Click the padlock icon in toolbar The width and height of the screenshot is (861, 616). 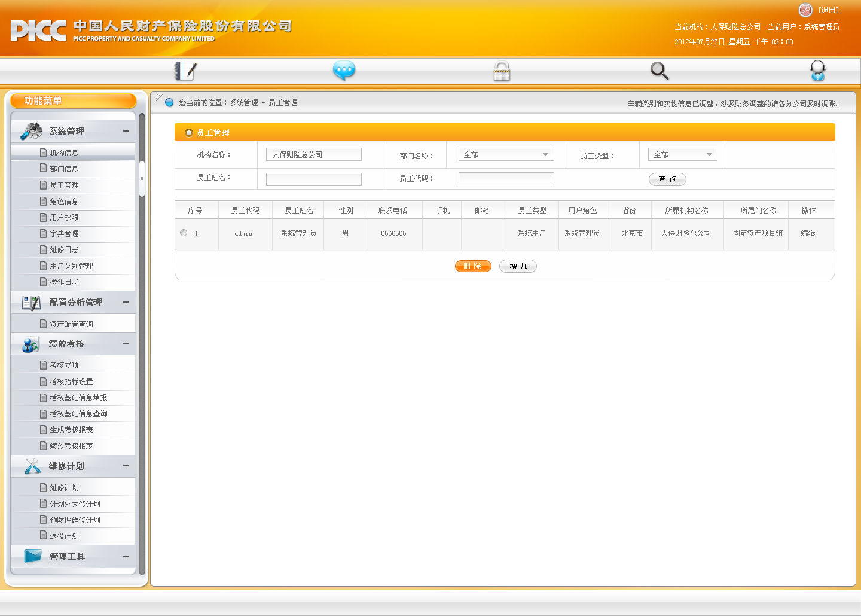coord(502,71)
